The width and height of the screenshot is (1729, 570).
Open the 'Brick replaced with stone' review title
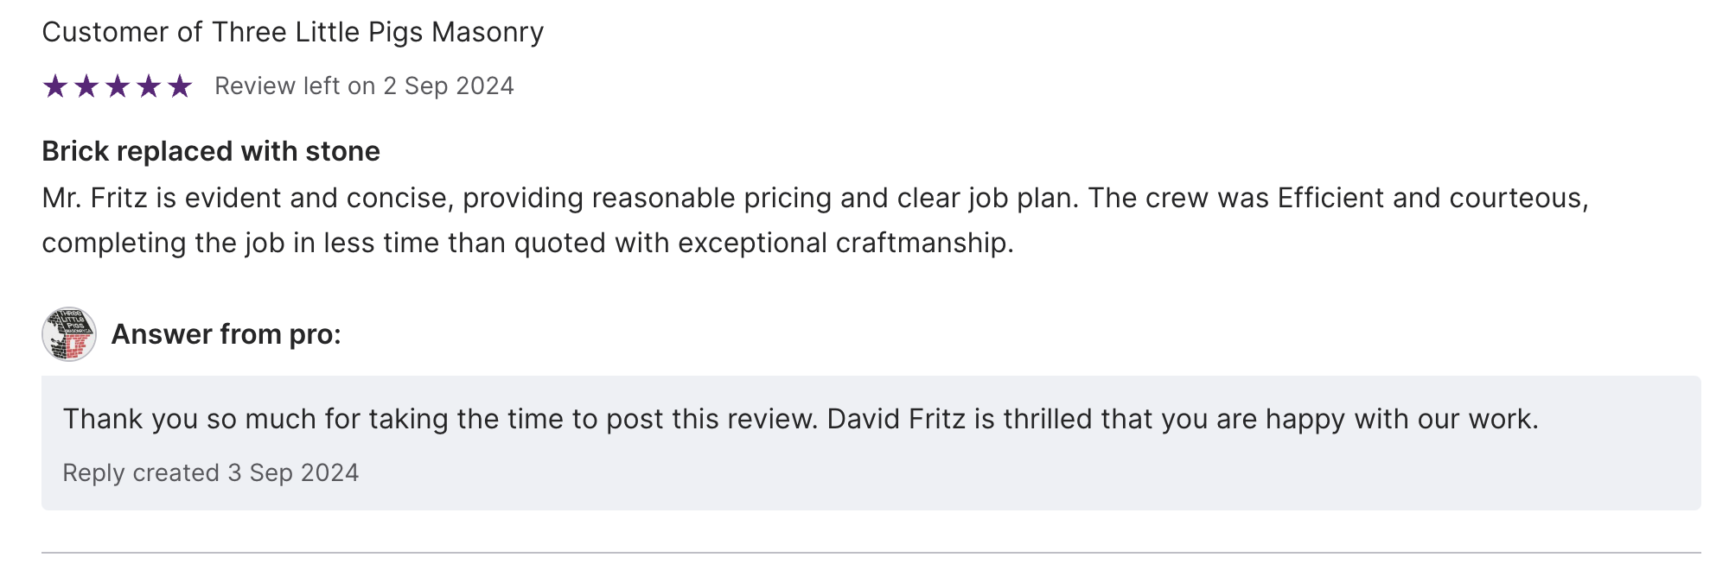click(211, 151)
